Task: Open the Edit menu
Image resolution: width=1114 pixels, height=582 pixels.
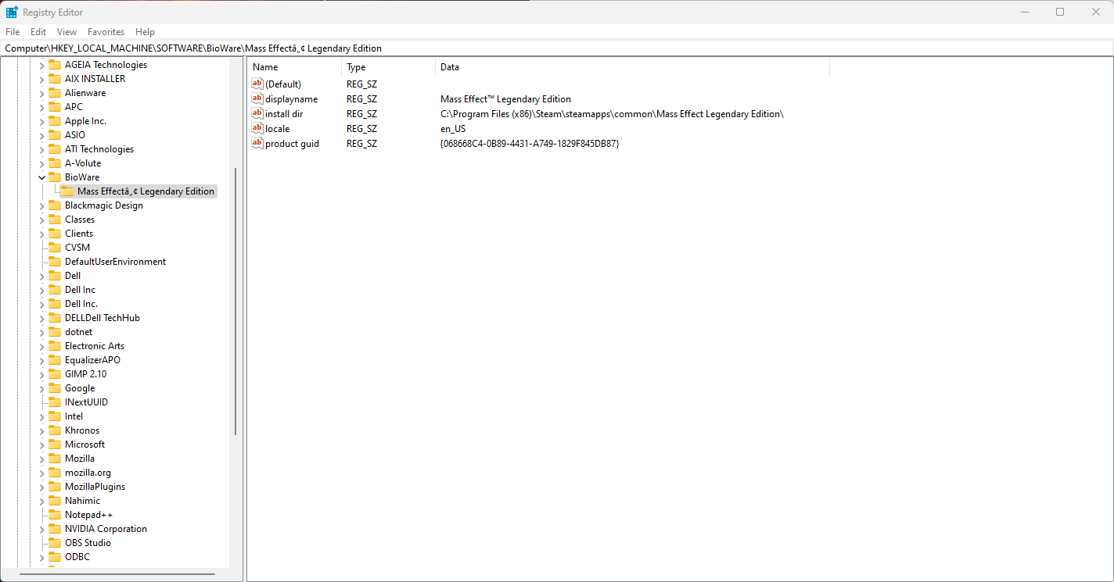Action: (38, 32)
